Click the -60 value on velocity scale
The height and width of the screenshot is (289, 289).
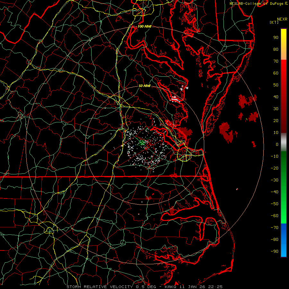[275, 216]
